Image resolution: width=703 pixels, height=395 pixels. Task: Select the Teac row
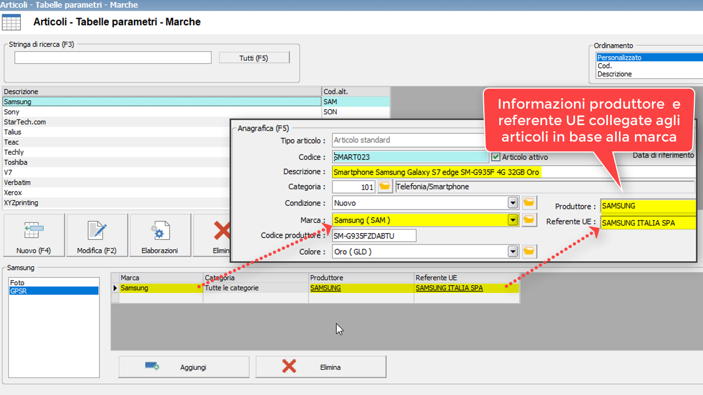[x=116, y=142]
